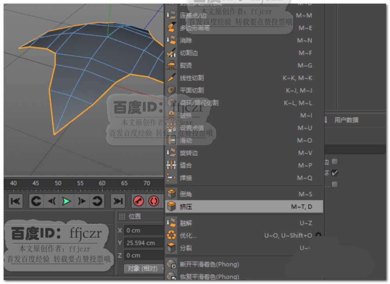
Task: Step to the next frame
Action: coord(82,201)
